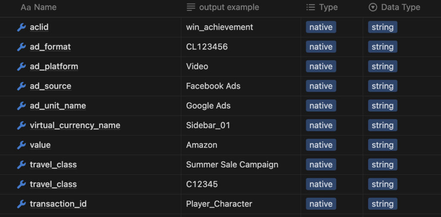Image resolution: width=441 pixels, height=217 pixels.
Task: Click the native tag in the ad_source row
Action: pyautogui.click(x=321, y=86)
